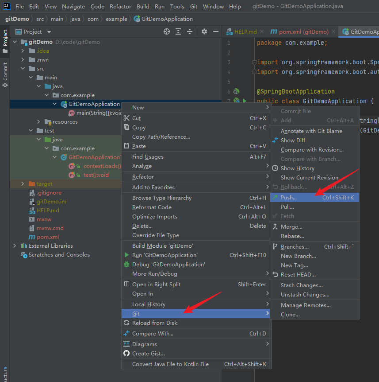Click the Compare With arrows icon

(x=126, y=333)
